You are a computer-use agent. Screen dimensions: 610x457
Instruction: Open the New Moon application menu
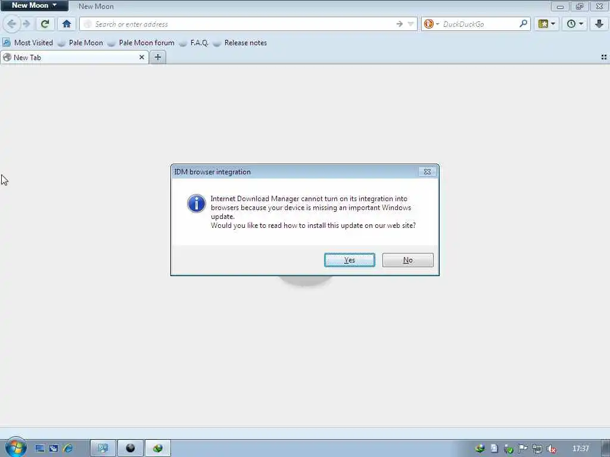click(x=34, y=5)
